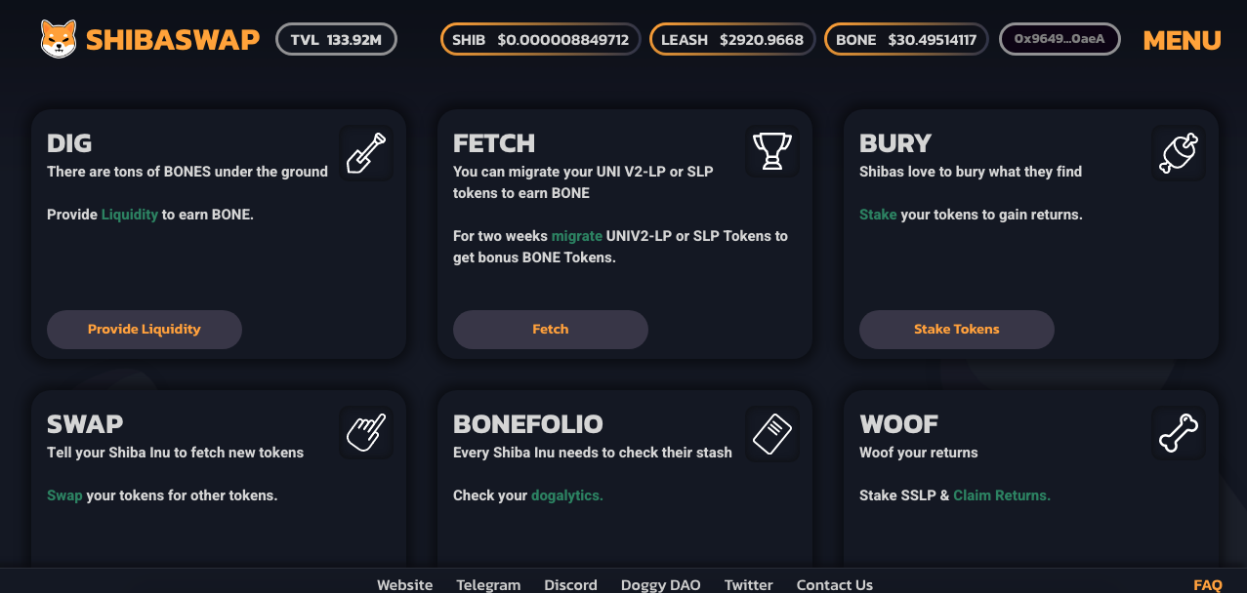Open the Website footer link
The width and height of the screenshot is (1247, 593).
click(x=405, y=585)
